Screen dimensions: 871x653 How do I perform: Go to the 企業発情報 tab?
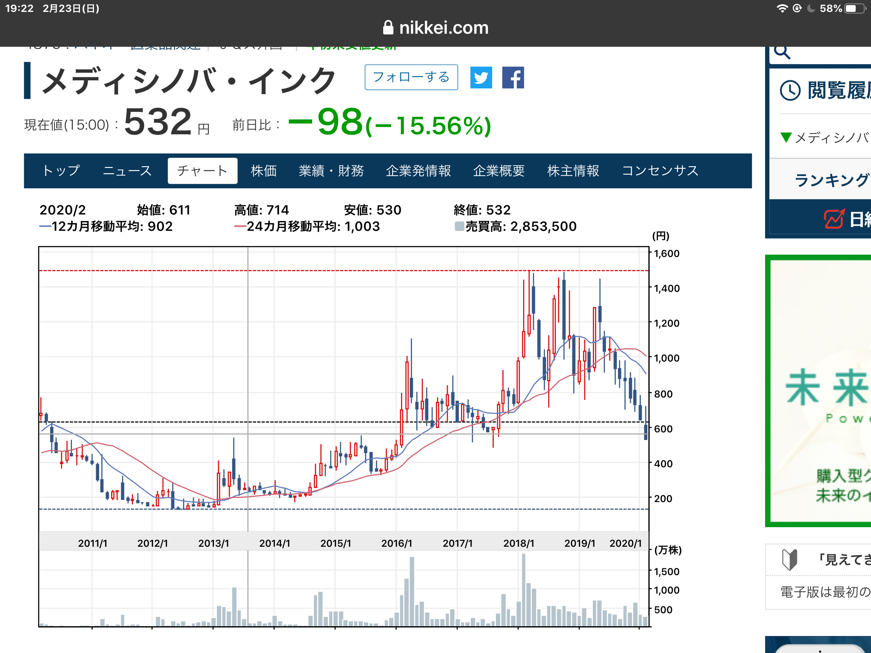(418, 171)
